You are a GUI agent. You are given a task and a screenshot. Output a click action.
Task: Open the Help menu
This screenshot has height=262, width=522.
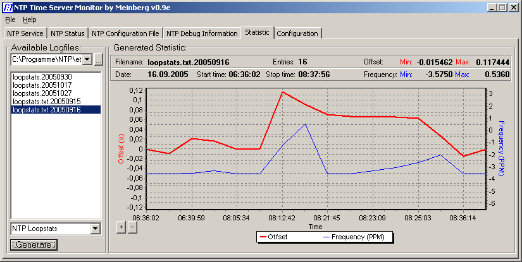tap(30, 20)
